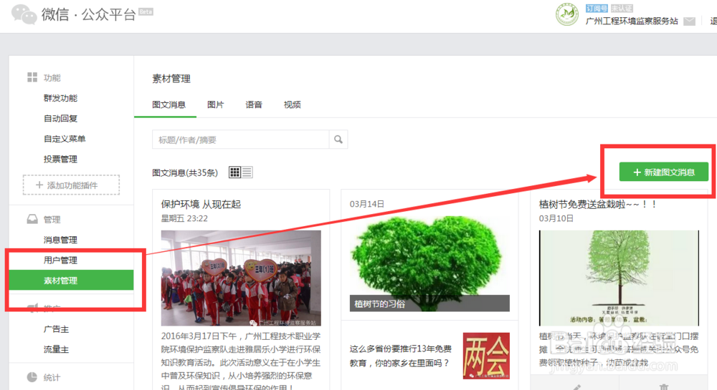Click the 订阅号 badge
The height and width of the screenshot is (390, 717).
[x=597, y=8]
